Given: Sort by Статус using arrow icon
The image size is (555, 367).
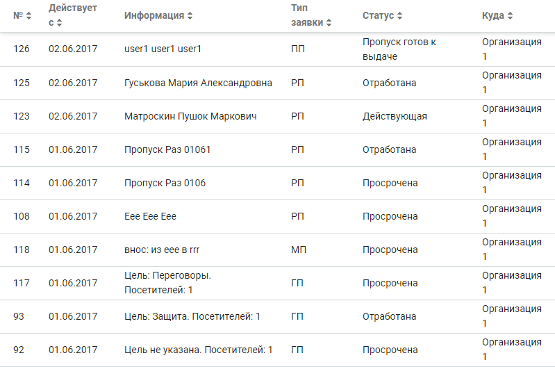Looking at the screenshot, I should pyautogui.click(x=399, y=15).
